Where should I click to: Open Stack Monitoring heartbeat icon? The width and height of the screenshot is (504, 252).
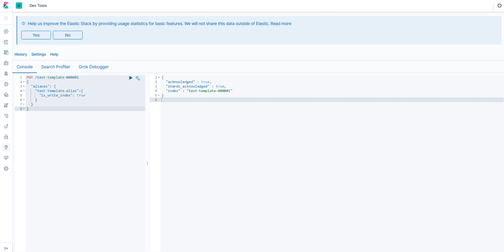[6, 158]
